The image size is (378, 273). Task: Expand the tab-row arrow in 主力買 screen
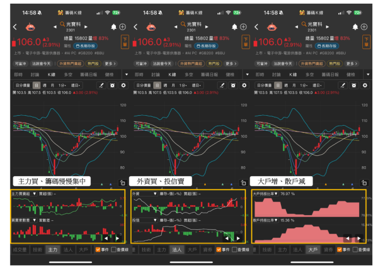pos(127,74)
